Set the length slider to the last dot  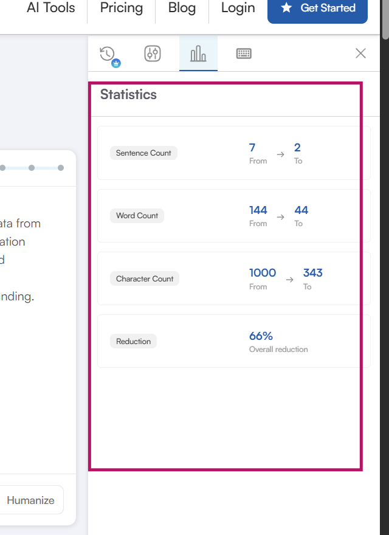click(x=61, y=168)
